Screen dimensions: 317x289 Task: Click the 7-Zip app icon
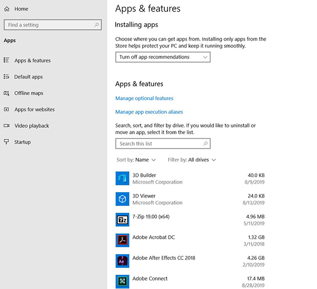coord(123,220)
